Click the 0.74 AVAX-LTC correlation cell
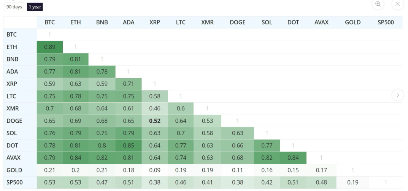 (x=181, y=158)
